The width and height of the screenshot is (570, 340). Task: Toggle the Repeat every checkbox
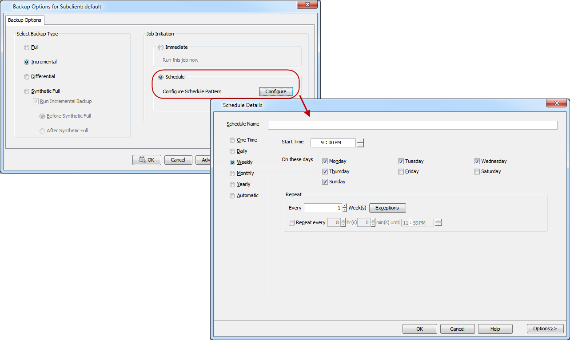[x=291, y=223]
